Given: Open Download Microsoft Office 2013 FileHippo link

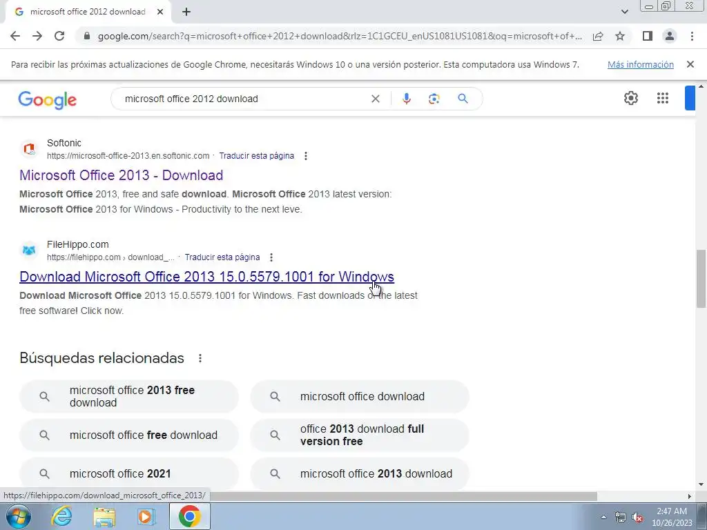Looking at the screenshot, I should 206,277.
